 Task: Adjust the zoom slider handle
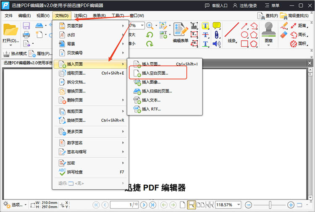[270, 205]
